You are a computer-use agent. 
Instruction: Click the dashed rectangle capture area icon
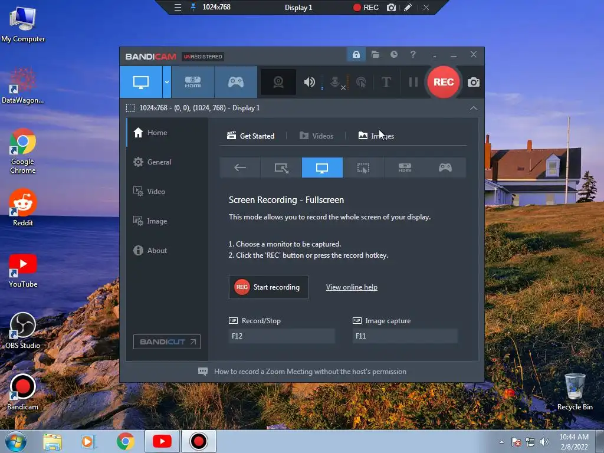130,108
